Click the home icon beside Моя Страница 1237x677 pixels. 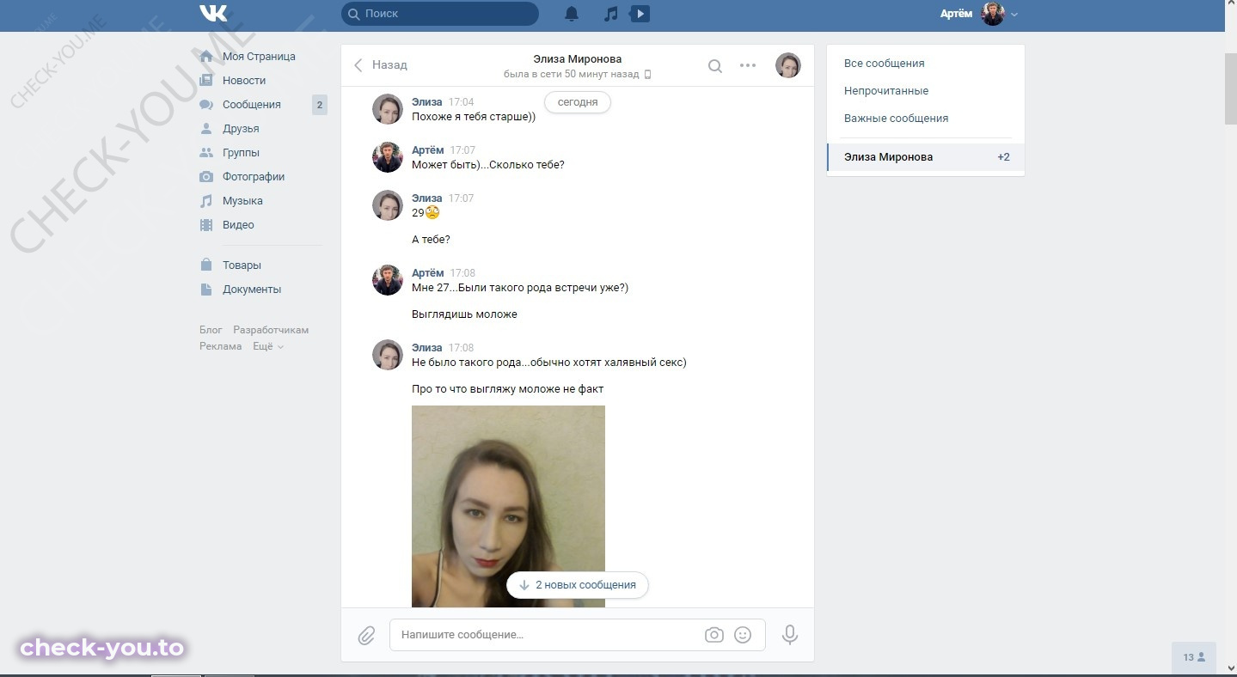(x=206, y=57)
